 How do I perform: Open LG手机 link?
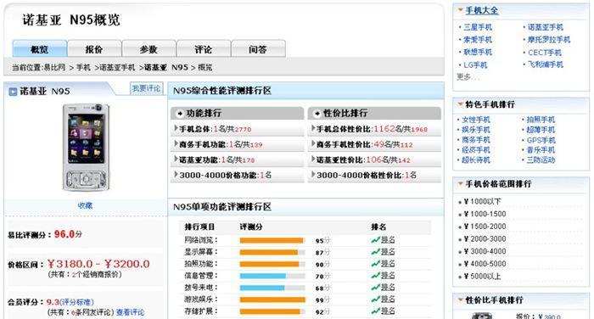pos(475,65)
